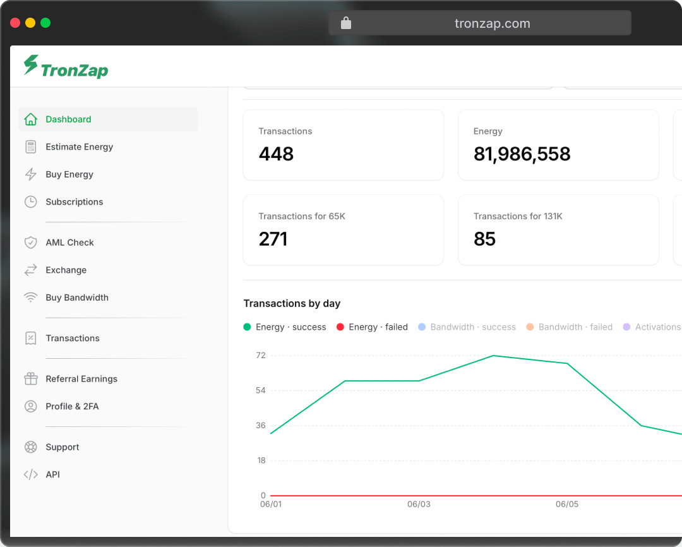Image resolution: width=682 pixels, height=547 pixels.
Task: Open Estimate Energy page
Action: click(x=109, y=147)
